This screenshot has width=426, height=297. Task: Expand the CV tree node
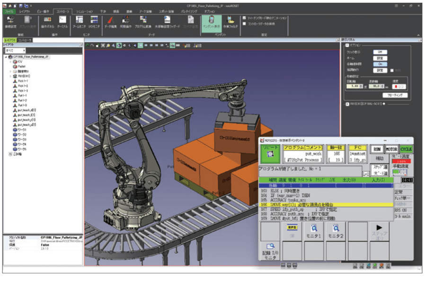coord(11,61)
